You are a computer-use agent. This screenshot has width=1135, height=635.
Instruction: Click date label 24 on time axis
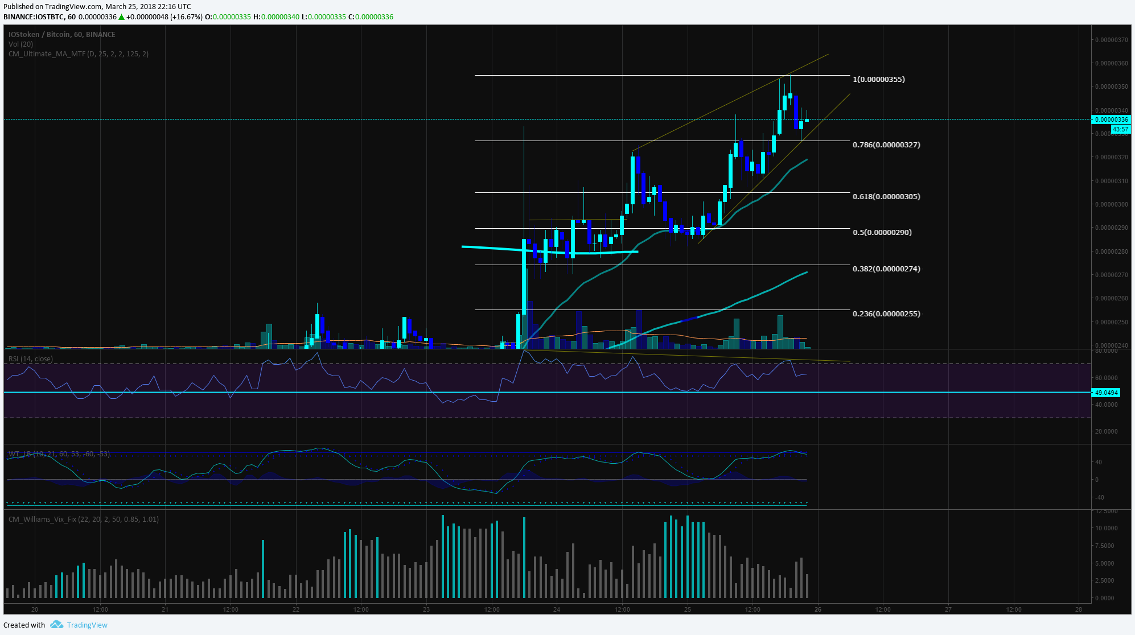point(557,609)
